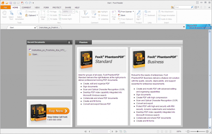Open the Clipboard dropdown
This screenshot has width=212, height=134.
coord(37,15)
